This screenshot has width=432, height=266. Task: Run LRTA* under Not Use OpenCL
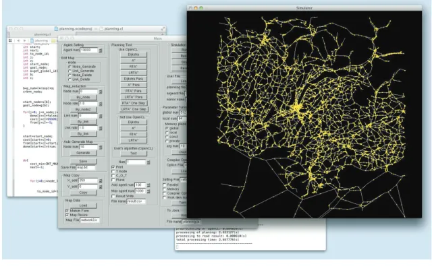pyautogui.click(x=134, y=140)
